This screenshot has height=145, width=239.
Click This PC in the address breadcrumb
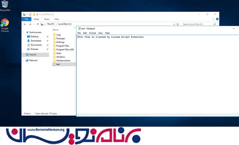click(x=51, y=24)
